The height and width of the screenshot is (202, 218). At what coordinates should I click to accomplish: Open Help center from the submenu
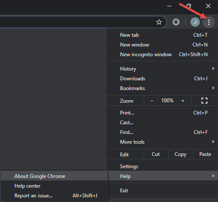(54, 186)
